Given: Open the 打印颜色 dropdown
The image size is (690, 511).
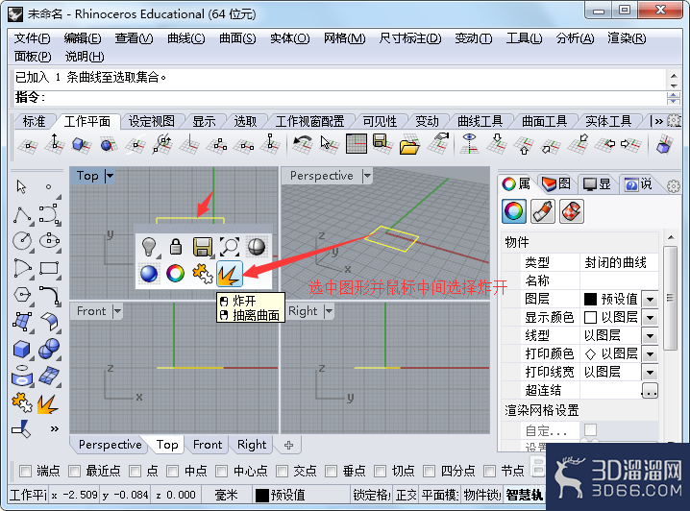Looking at the screenshot, I should coord(650,354).
